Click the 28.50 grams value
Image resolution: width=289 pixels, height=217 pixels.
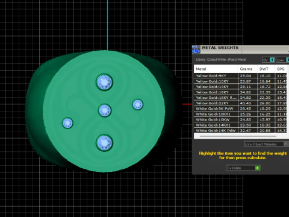click(x=246, y=125)
